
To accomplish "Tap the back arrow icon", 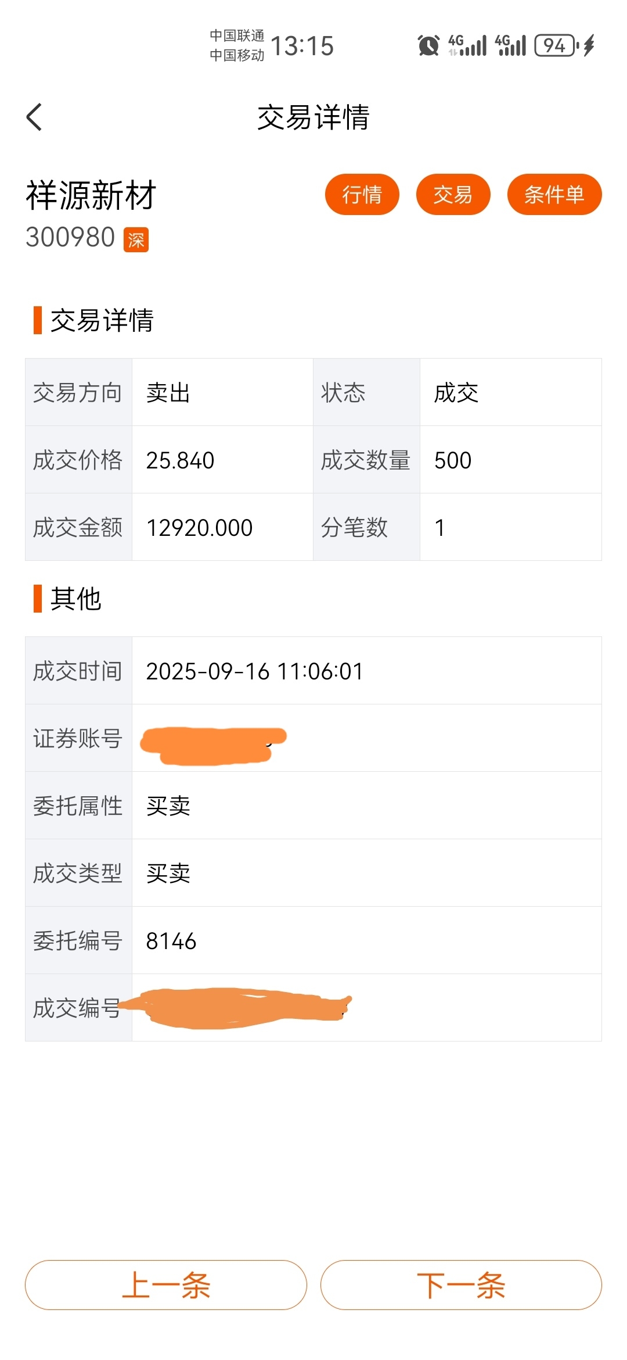I will click(x=34, y=117).
